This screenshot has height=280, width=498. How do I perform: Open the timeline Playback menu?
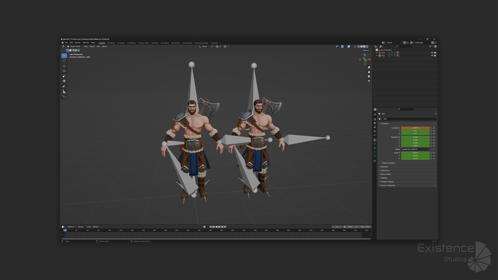pos(71,227)
